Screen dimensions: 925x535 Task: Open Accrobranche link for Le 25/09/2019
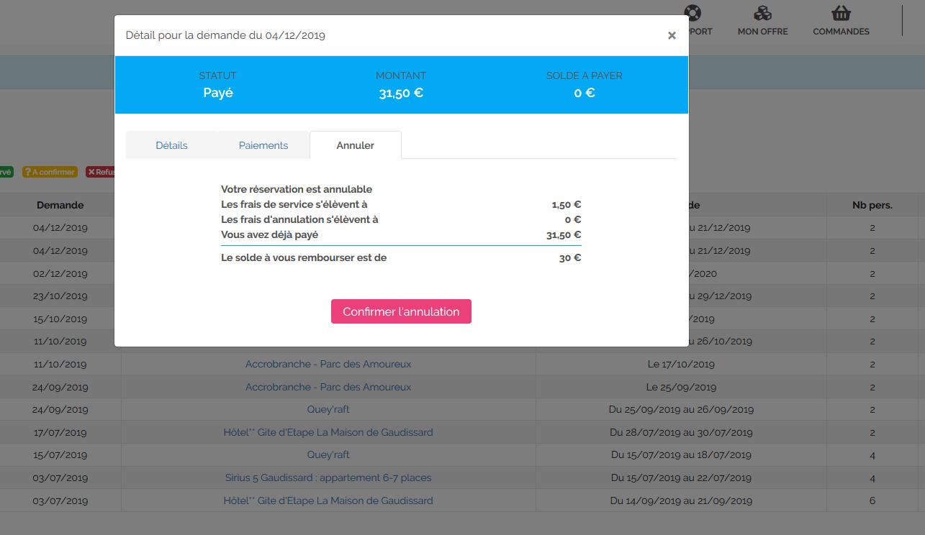click(328, 387)
